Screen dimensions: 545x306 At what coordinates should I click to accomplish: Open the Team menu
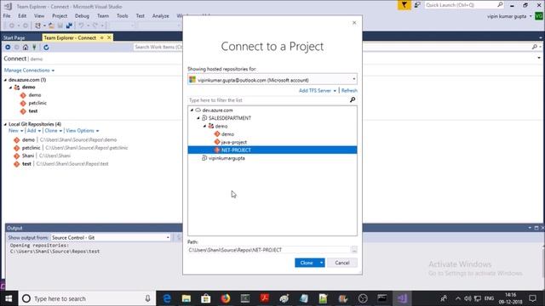pos(103,15)
